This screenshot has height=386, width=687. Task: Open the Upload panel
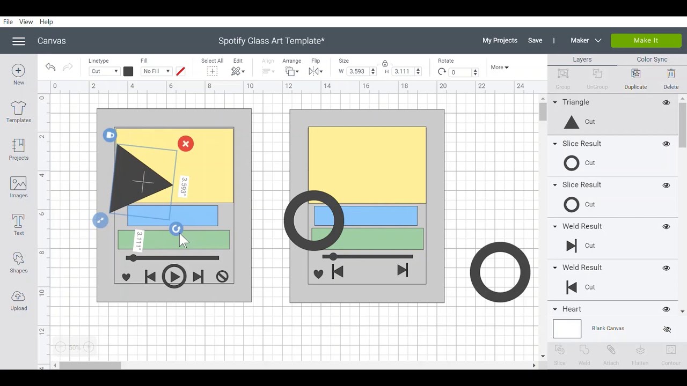pyautogui.click(x=18, y=300)
